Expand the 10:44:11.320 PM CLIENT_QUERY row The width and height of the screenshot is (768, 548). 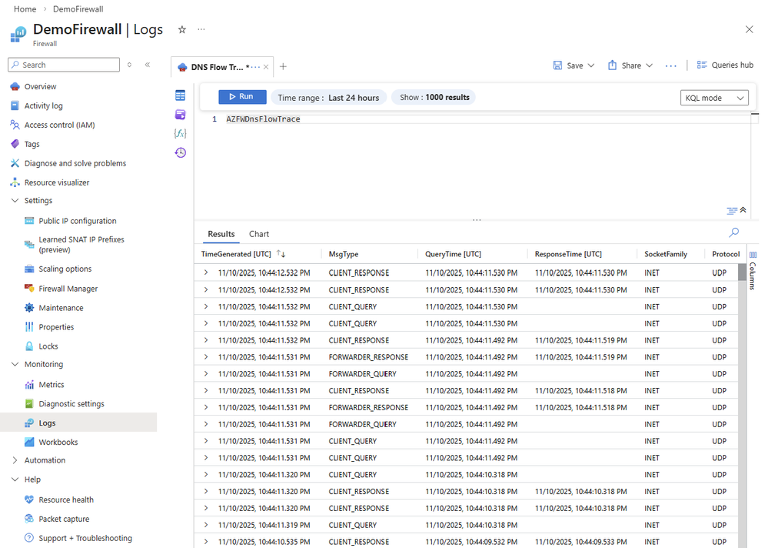pos(206,474)
